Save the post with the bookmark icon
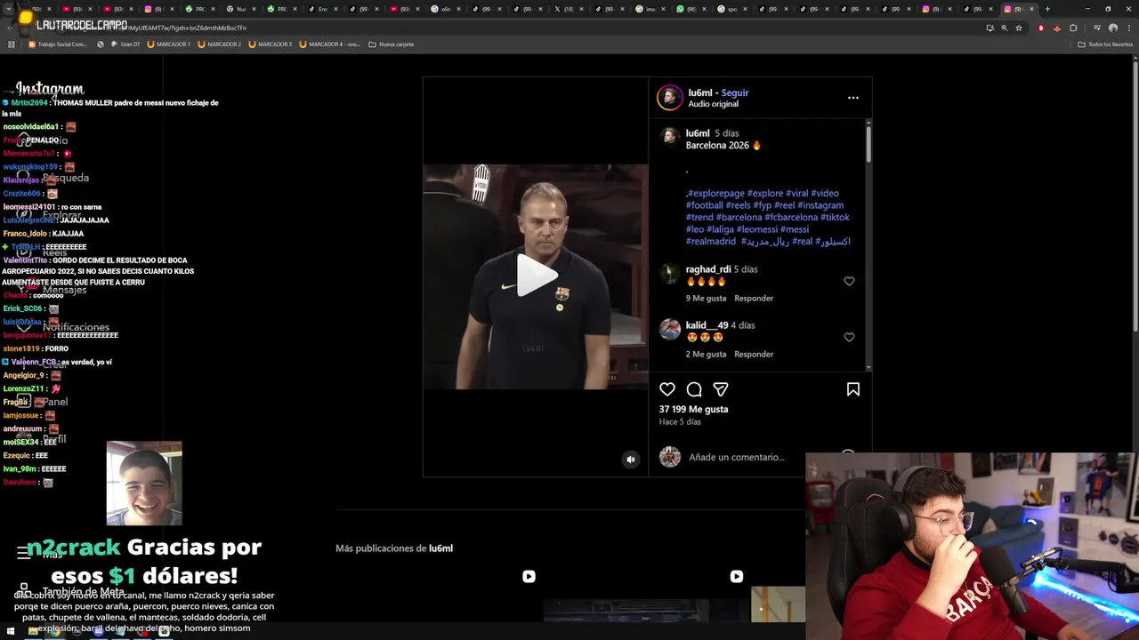The height and width of the screenshot is (640, 1139). pyautogui.click(x=852, y=389)
